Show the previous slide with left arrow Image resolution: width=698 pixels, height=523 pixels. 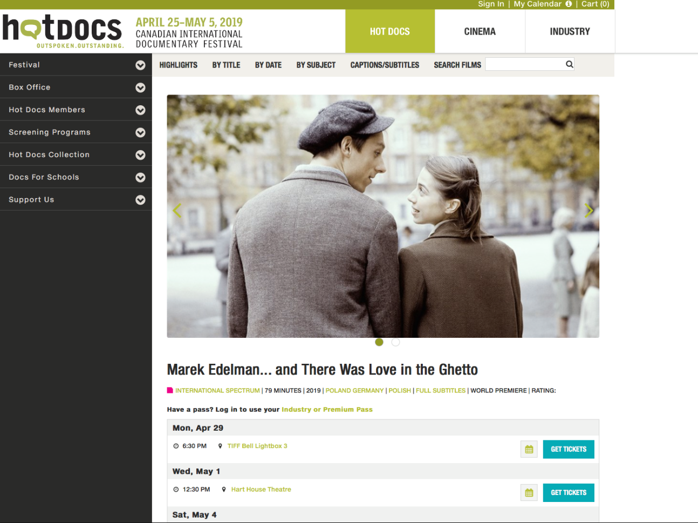point(177,210)
